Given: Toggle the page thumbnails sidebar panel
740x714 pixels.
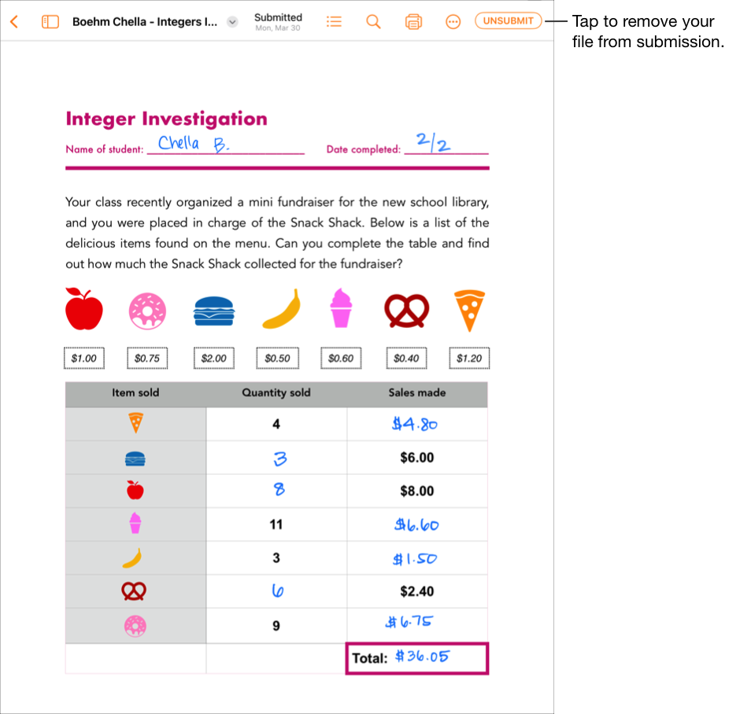Looking at the screenshot, I should coord(50,21).
